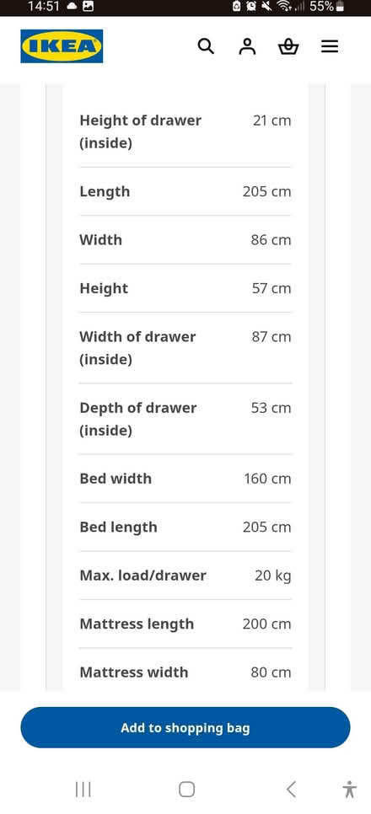The height and width of the screenshot is (814, 371).
Task: Select the Length 205 cm row
Action: pos(185,191)
